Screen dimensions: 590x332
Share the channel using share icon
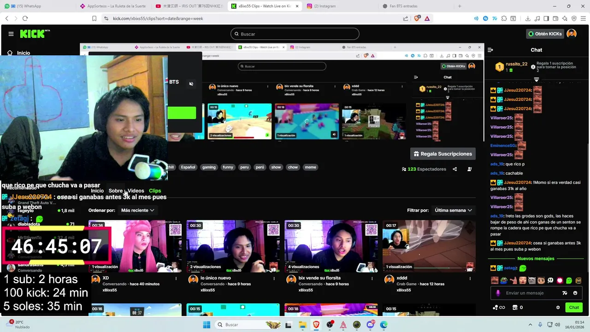tap(454, 169)
